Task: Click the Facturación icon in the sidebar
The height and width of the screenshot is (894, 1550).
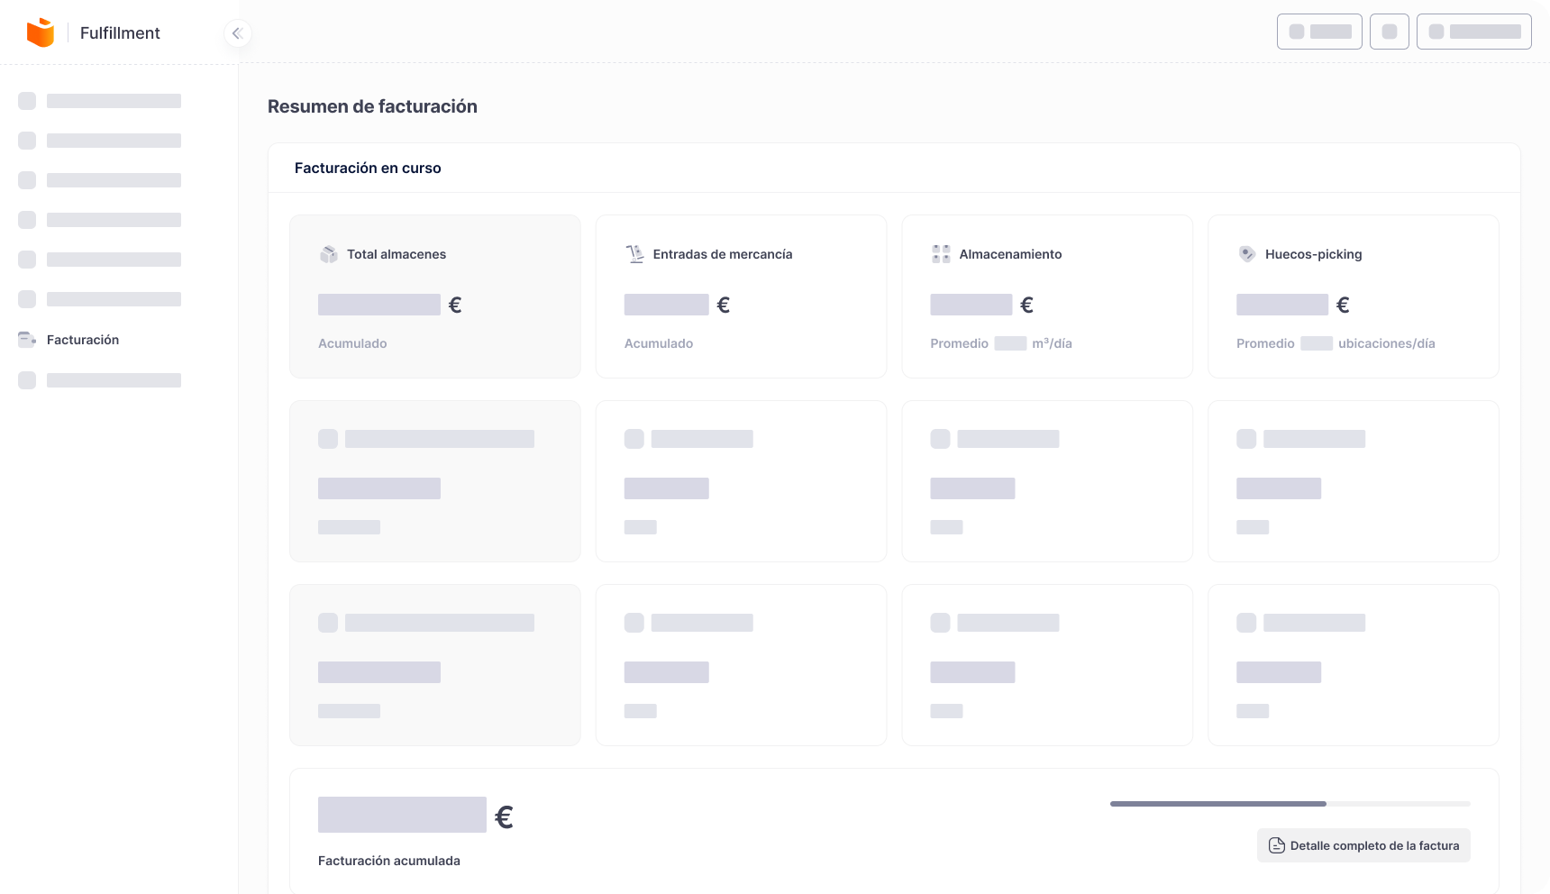Action: click(27, 340)
